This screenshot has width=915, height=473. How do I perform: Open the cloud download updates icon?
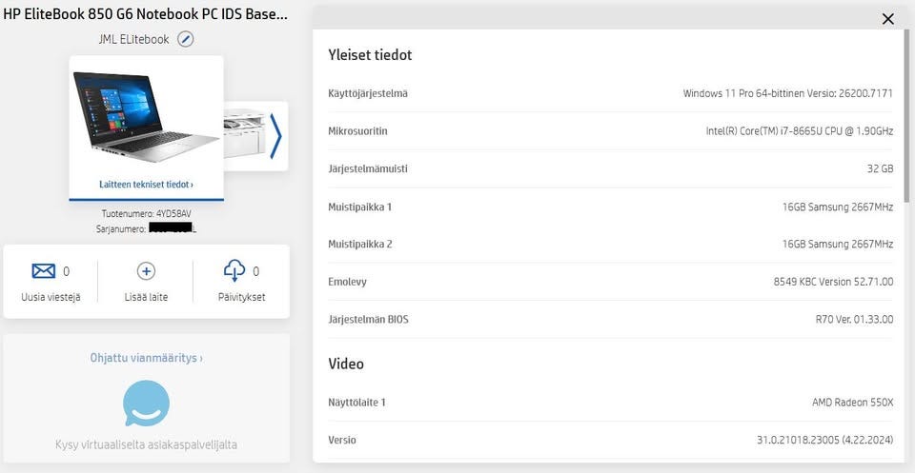(x=234, y=271)
